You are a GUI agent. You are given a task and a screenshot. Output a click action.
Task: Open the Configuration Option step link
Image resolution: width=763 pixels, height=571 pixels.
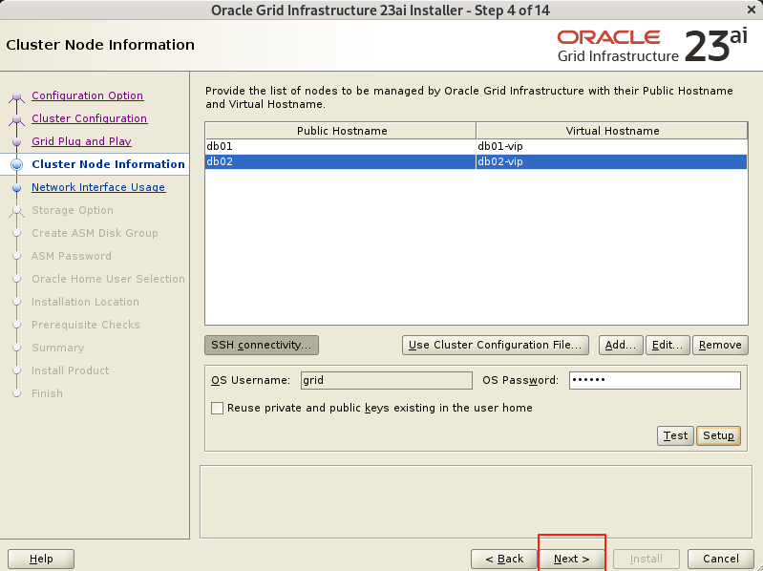88,95
